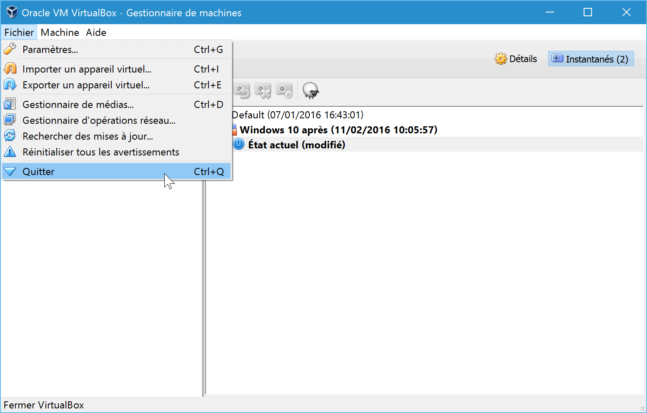Screen dimensions: 647x413
Task: Click the Ctrl+Q shortcut label
Action: (209, 172)
